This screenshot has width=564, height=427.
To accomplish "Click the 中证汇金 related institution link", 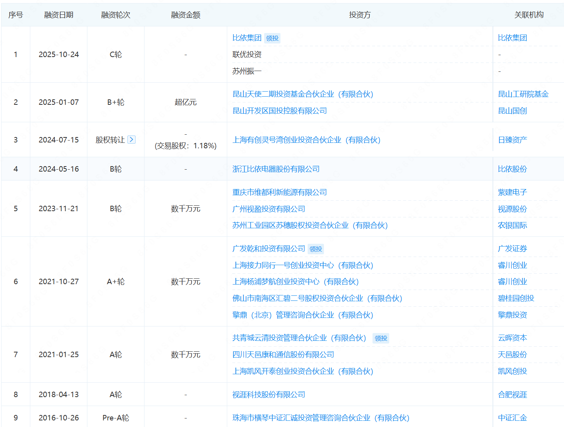I will click(512, 418).
